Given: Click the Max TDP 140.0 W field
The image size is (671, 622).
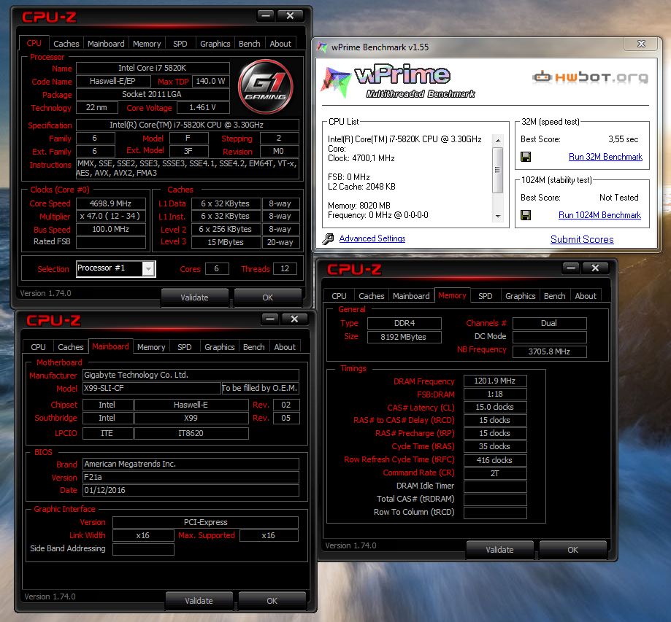Looking at the screenshot, I should point(210,81).
